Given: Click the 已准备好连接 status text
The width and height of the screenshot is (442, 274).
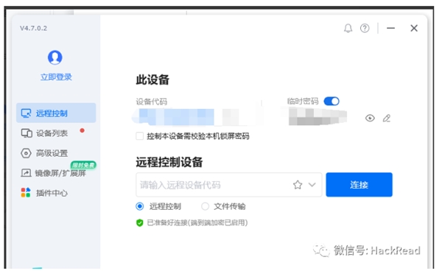Looking at the screenshot, I should pos(197,222).
